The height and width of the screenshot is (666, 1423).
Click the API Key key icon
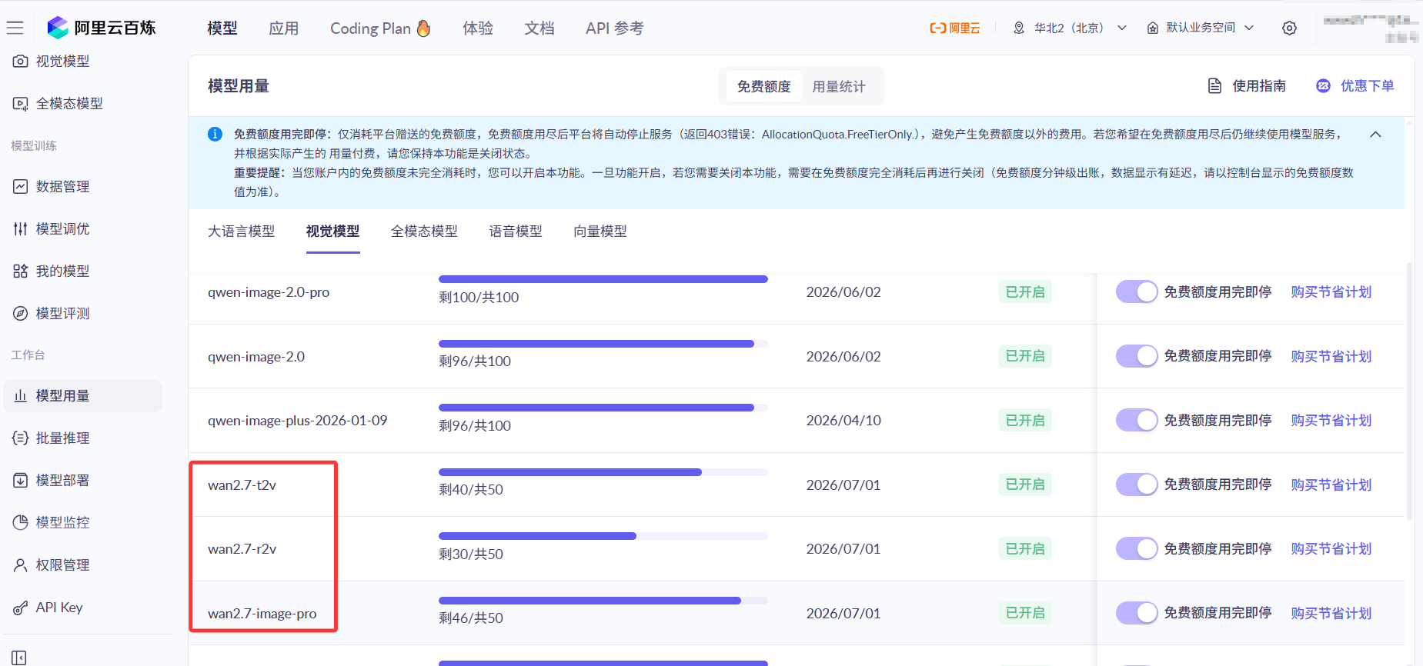coord(21,608)
